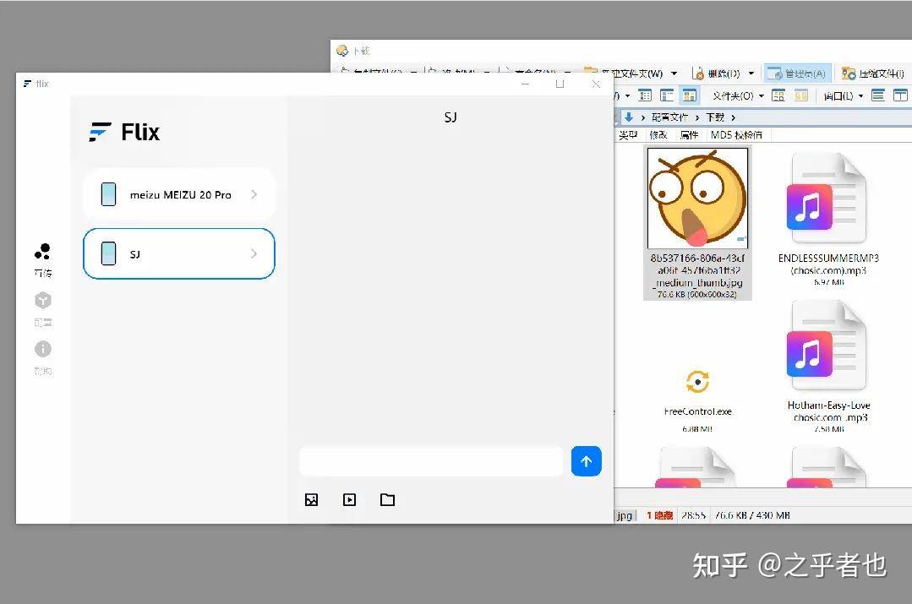Switch to list view icon in file manager

667,95
